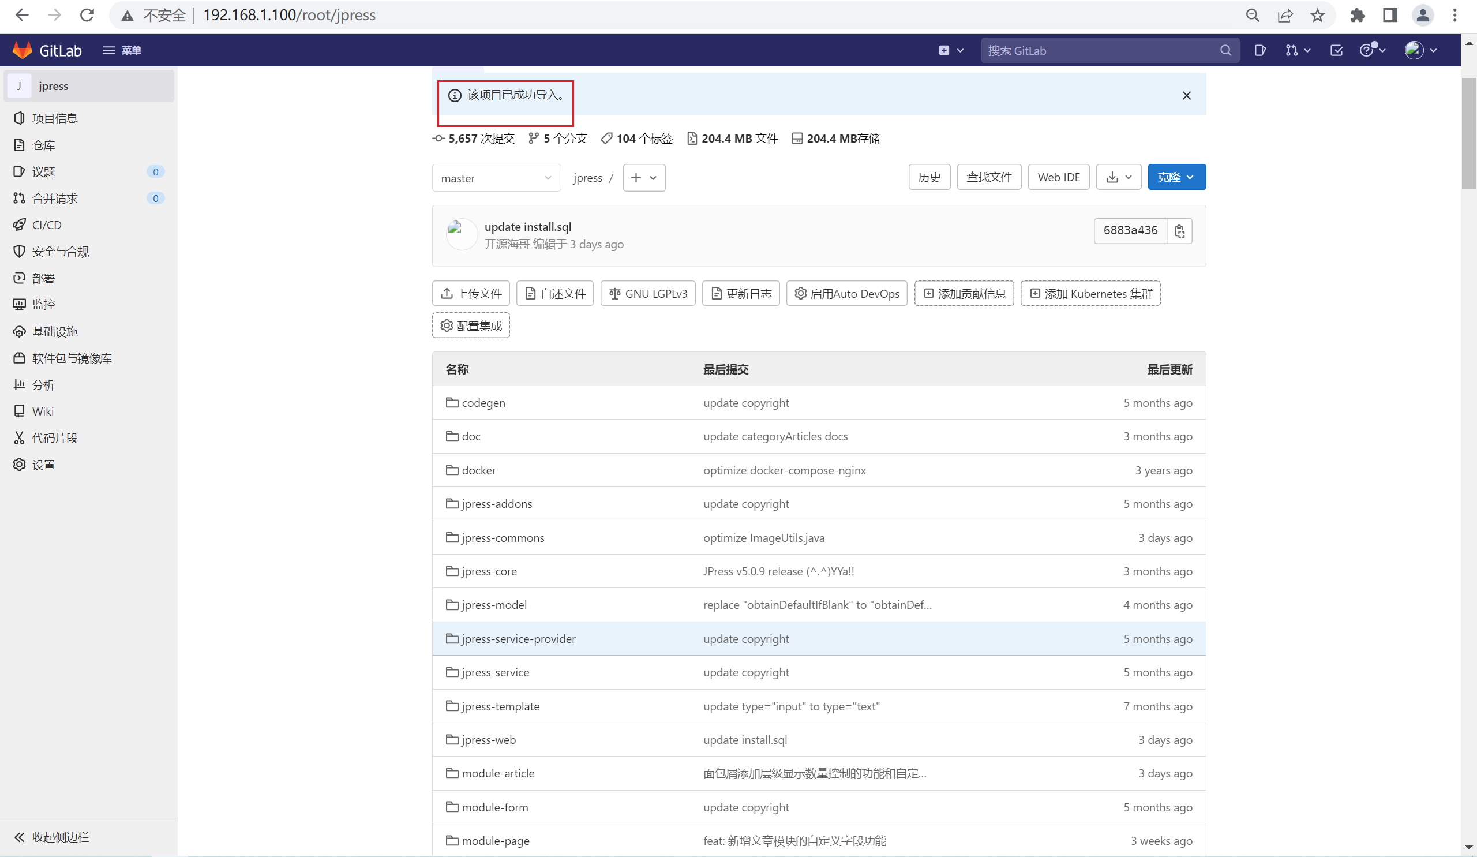Open the 104 个标签 tags link
Viewport: 1477px width, 857px height.
coord(636,139)
